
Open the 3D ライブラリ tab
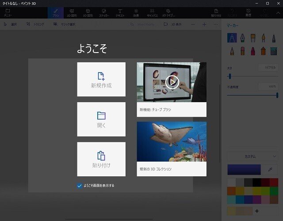[x=168, y=13]
